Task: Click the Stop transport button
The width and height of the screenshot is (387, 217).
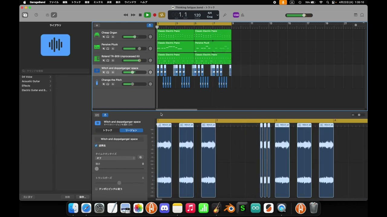Action: 140,15
